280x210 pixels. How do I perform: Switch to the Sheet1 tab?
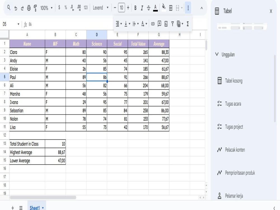pos(35,208)
